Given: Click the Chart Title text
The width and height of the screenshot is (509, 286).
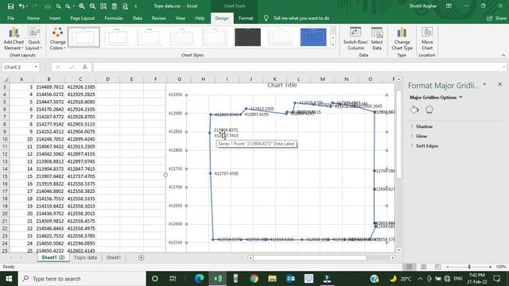Looking at the screenshot, I should [x=282, y=85].
